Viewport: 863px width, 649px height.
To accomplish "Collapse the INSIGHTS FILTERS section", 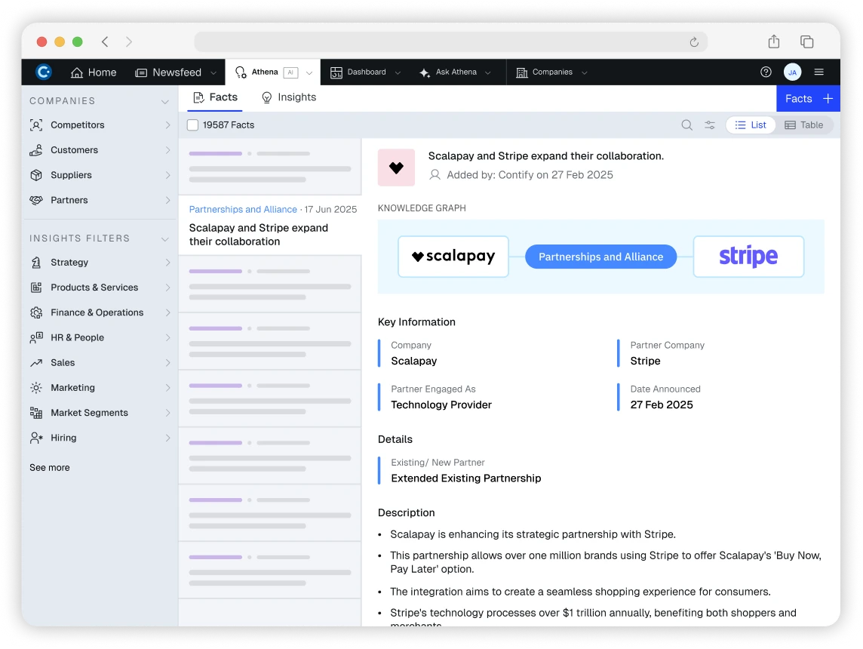I will (164, 239).
